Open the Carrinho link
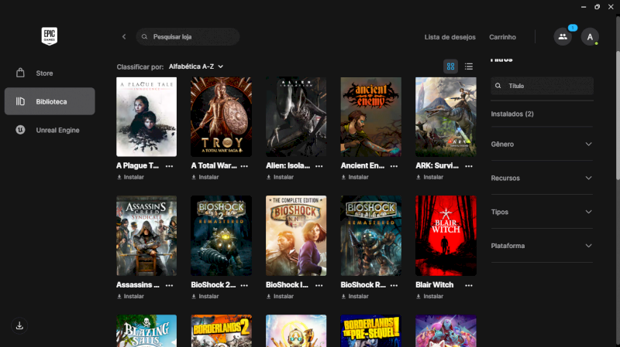This screenshot has width=620, height=347. [x=502, y=37]
